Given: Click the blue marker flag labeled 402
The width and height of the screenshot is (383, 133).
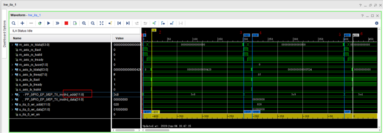Looking at the screenshot, I should (347, 35).
